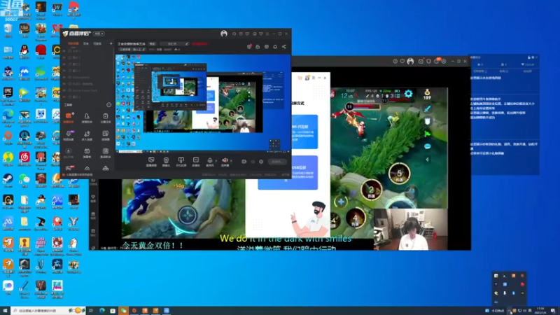Open the settings gear beside the start button

[261, 162]
